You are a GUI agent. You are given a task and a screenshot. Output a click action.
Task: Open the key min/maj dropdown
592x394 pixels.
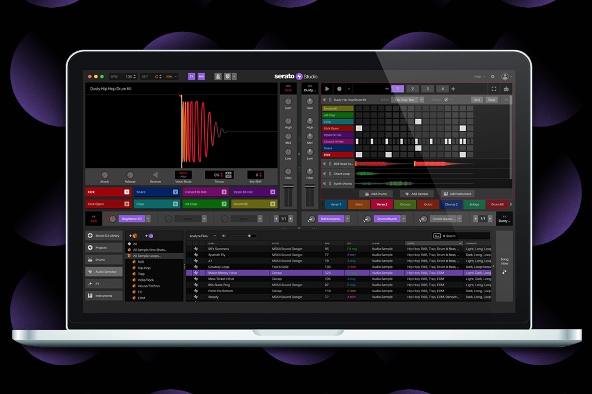point(171,77)
